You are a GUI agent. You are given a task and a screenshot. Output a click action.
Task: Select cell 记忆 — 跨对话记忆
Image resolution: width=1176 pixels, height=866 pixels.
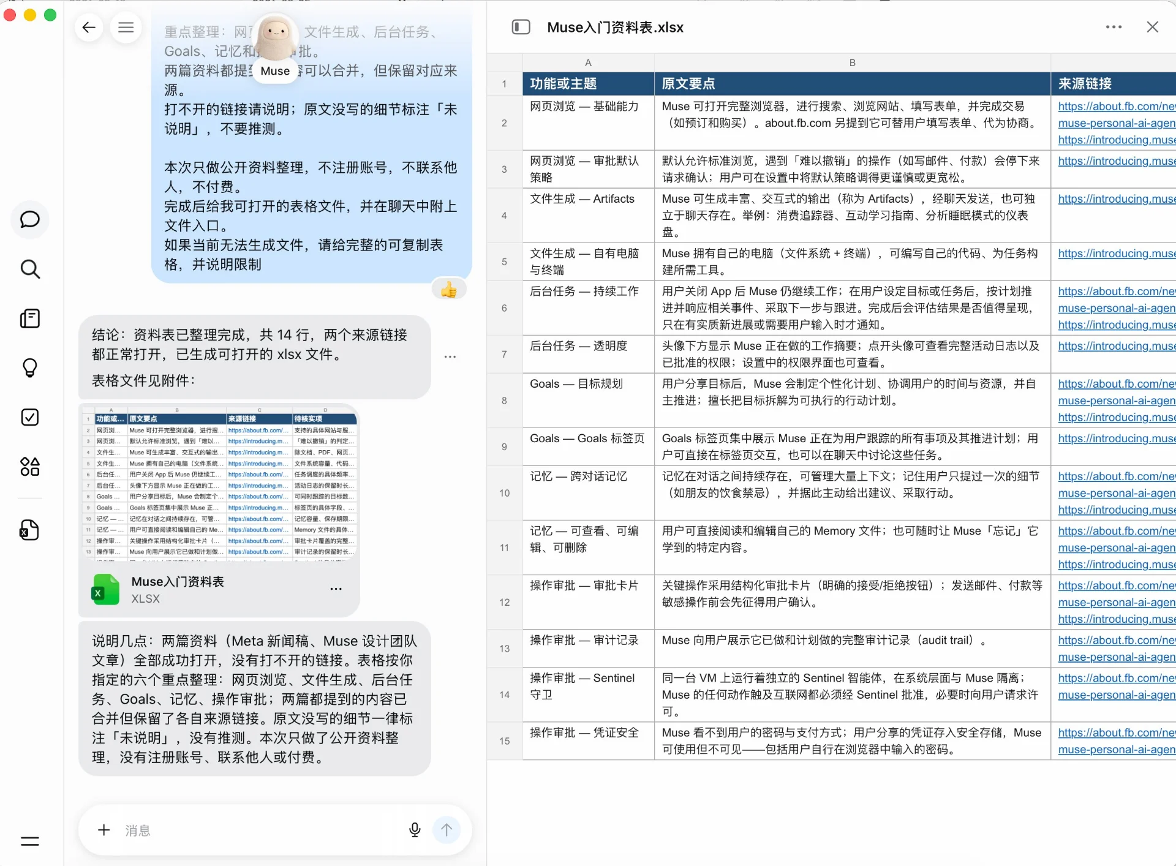(588, 493)
